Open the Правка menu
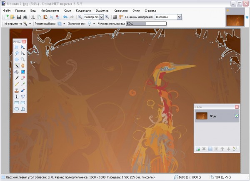Image resolution: width=250 pixels, height=181 pixels. [20, 11]
